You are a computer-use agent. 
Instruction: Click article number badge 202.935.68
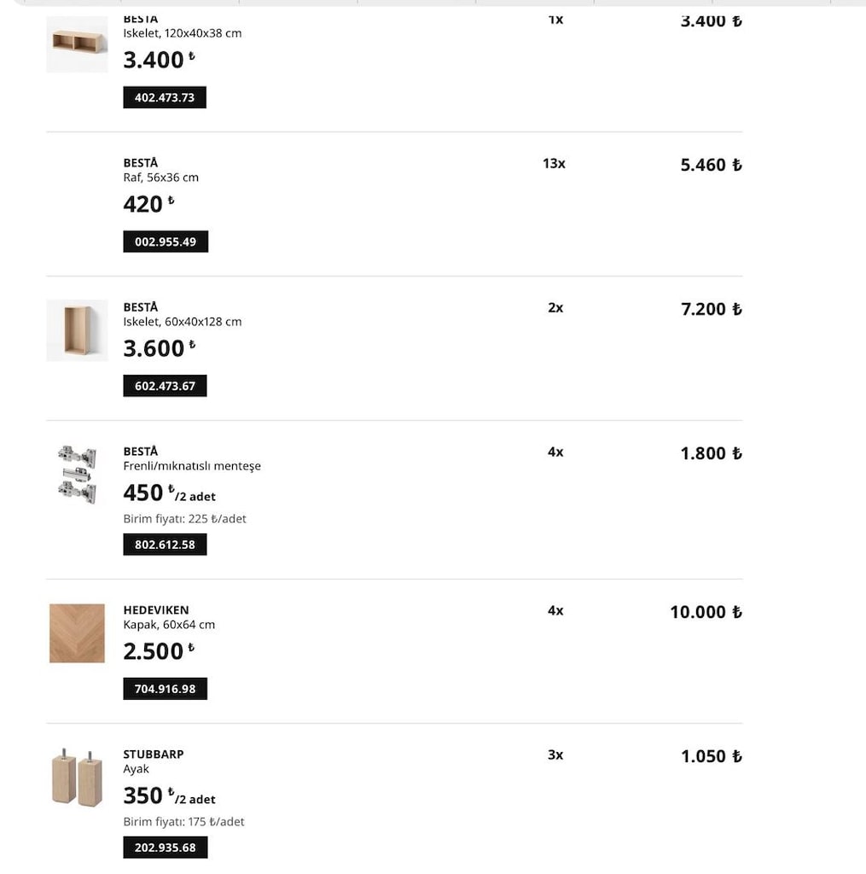pos(165,848)
